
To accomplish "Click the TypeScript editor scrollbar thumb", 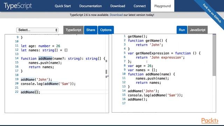I will tap(106, 72).
